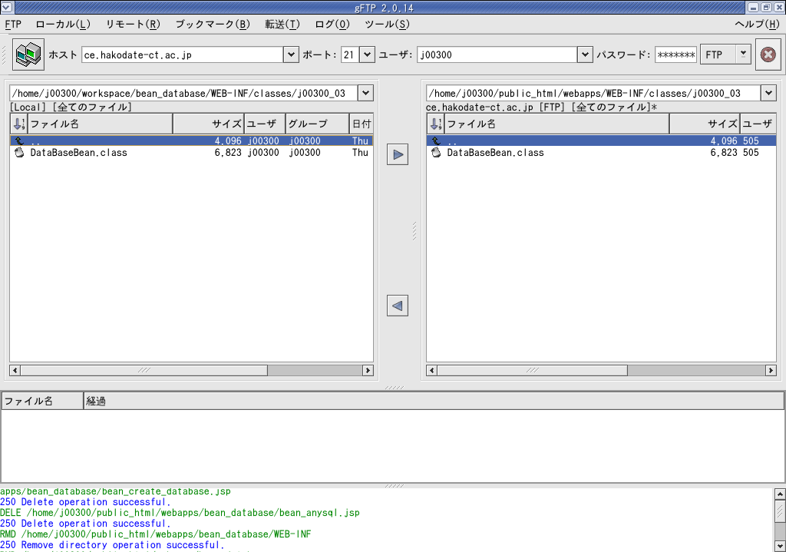
Task: Select local parent directory '..' icon
Action: click(x=19, y=141)
